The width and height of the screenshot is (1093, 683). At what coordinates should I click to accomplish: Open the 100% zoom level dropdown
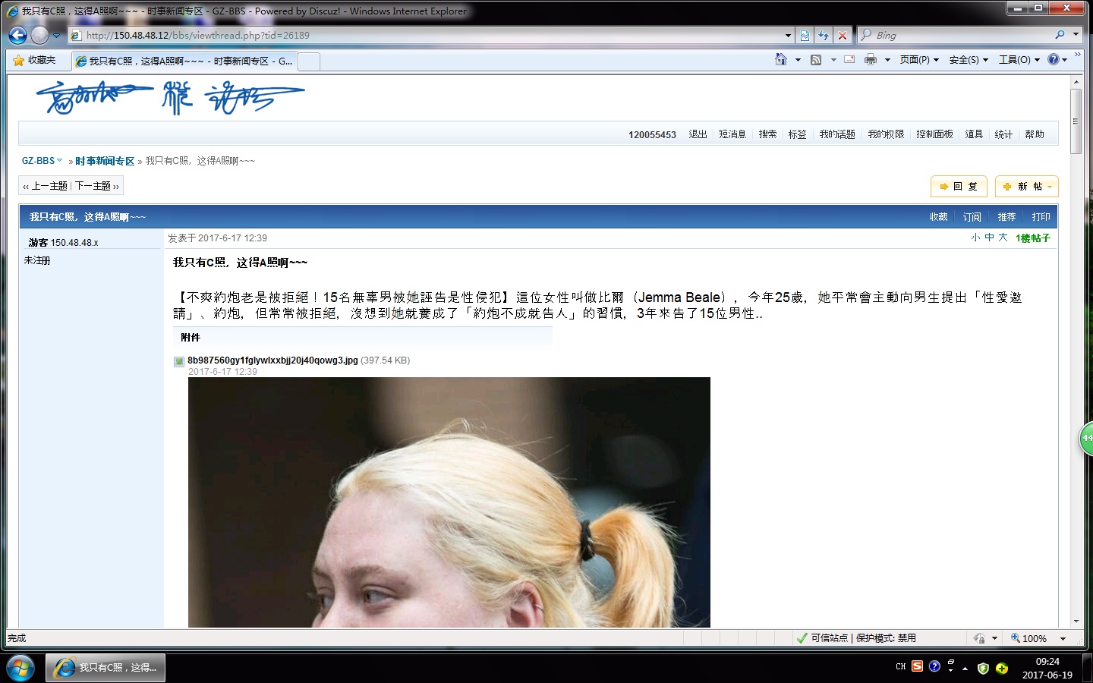(x=1063, y=638)
